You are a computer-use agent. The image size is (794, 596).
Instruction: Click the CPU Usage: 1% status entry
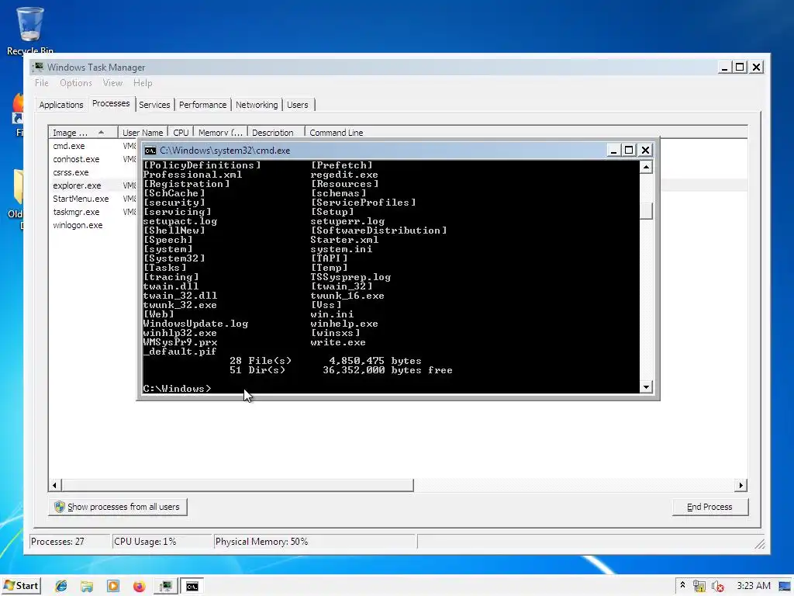coord(161,541)
